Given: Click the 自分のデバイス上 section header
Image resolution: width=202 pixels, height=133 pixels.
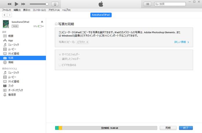Looking at the screenshot, I should click(10, 69).
